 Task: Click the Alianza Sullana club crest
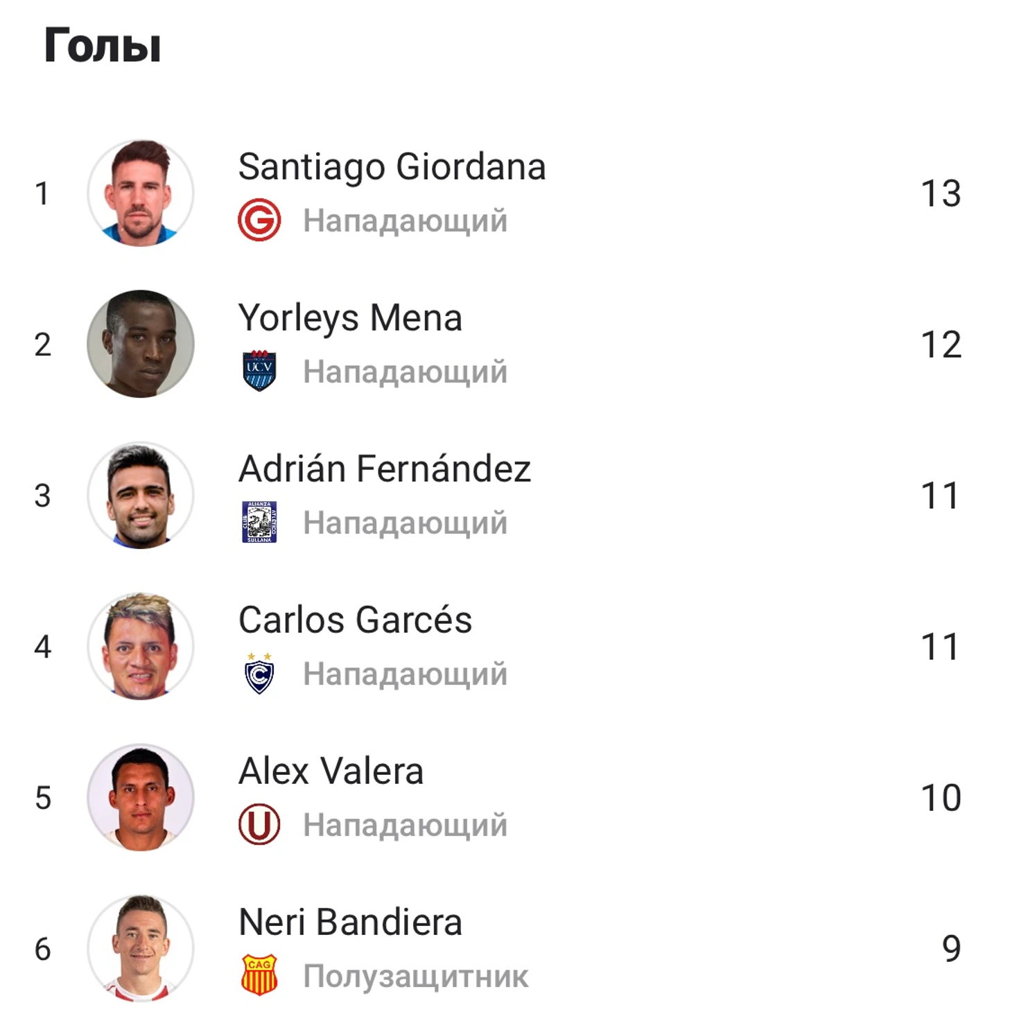[259, 522]
